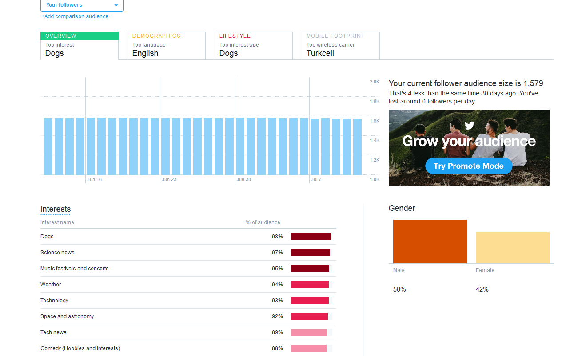The width and height of the screenshot is (570, 356).
Task: Switch to the Overview tab
Action: [x=80, y=46]
